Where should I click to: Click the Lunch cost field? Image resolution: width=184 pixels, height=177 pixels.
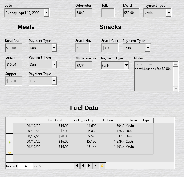click(x=14, y=64)
